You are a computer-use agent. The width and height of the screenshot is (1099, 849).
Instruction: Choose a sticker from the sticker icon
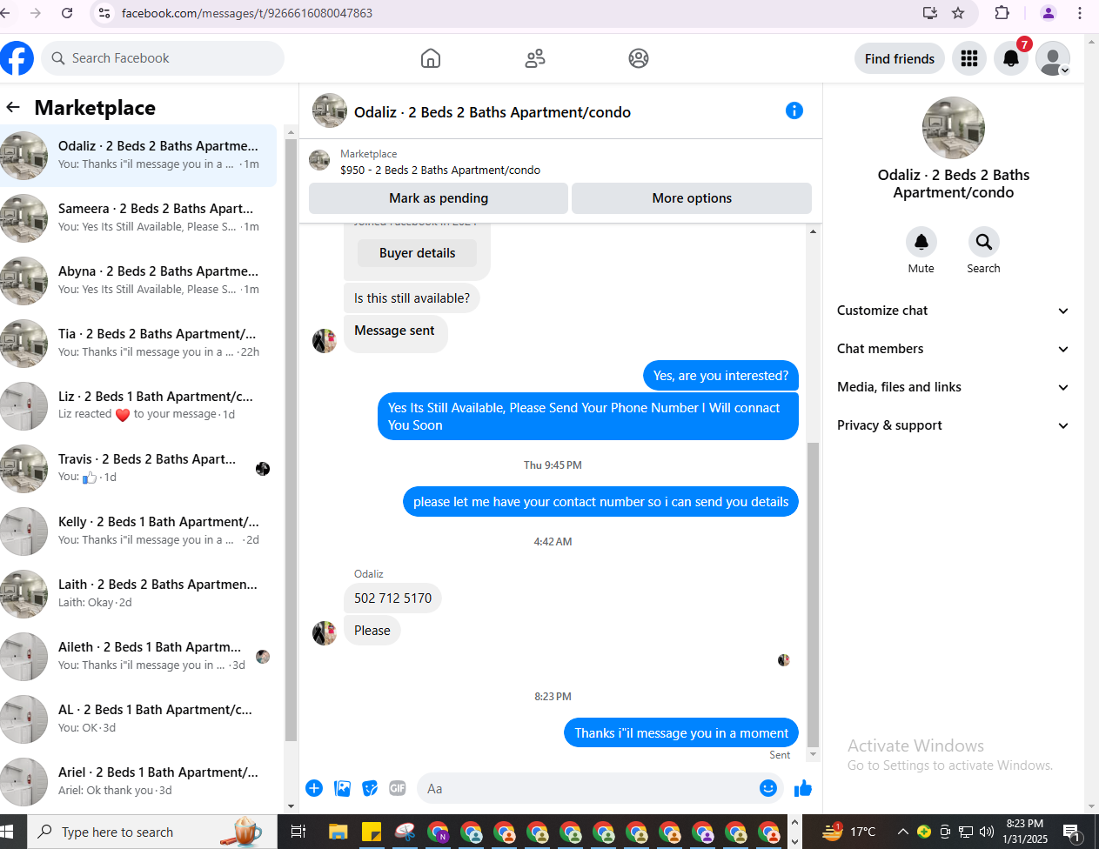pos(371,788)
